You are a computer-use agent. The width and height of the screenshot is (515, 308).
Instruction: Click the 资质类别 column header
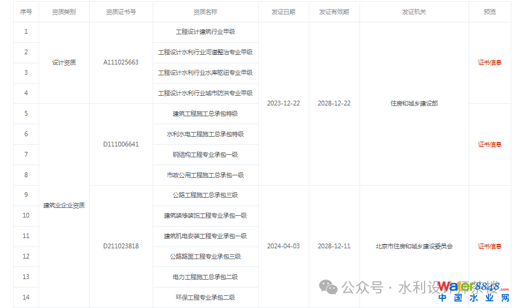click(64, 11)
